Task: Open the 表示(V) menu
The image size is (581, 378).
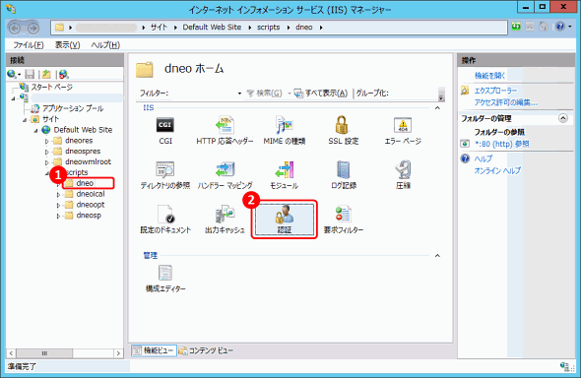Action: pos(67,45)
